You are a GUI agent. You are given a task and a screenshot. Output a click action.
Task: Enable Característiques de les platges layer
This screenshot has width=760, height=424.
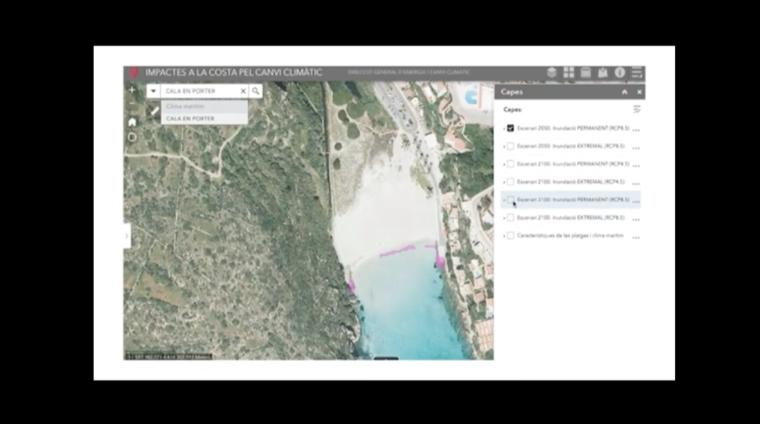tap(510, 235)
